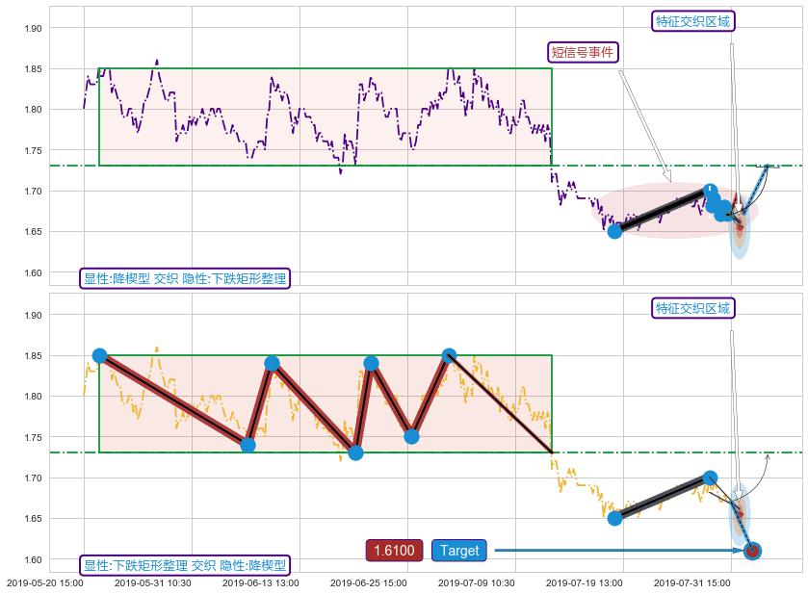Select the 短信号事件 annotation label
The height and width of the screenshot is (594, 808).
coord(583,52)
